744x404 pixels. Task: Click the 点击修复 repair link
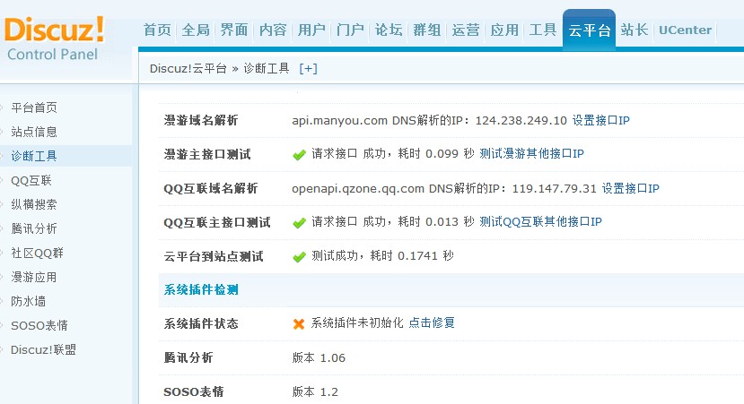432,323
